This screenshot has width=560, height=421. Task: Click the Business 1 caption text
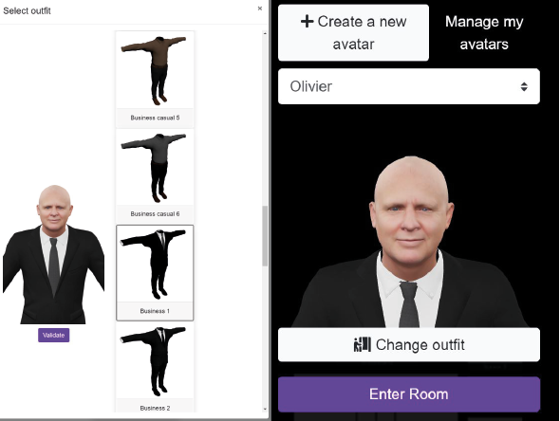tap(155, 311)
